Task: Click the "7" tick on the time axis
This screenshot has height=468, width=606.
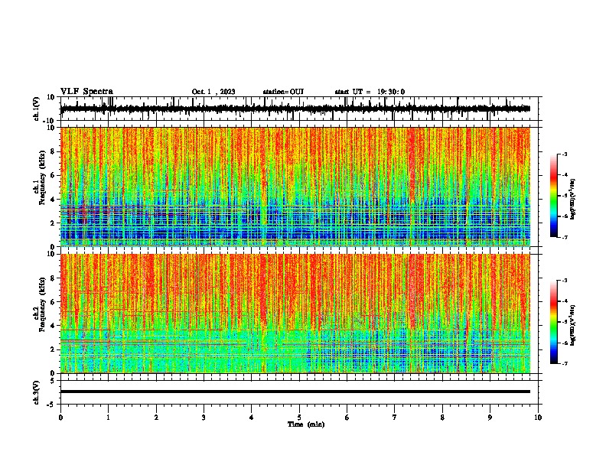Action: coord(395,418)
